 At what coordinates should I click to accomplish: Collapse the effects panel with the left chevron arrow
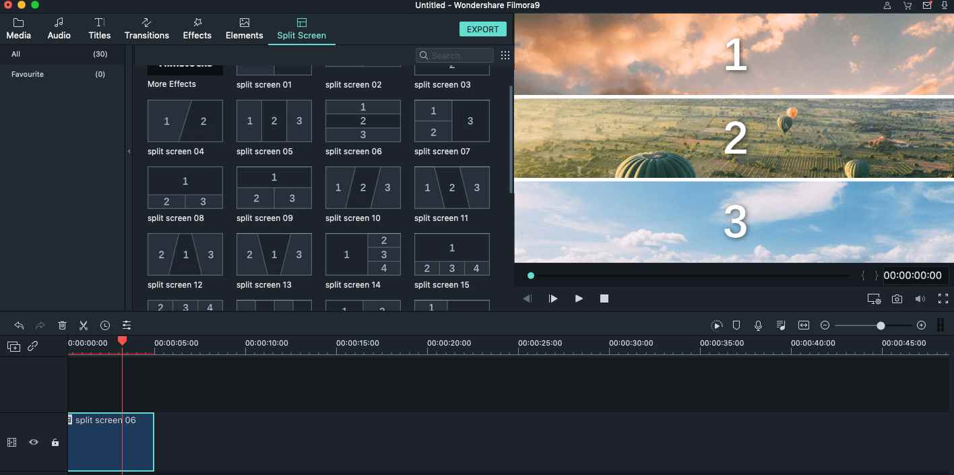(x=129, y=152)
